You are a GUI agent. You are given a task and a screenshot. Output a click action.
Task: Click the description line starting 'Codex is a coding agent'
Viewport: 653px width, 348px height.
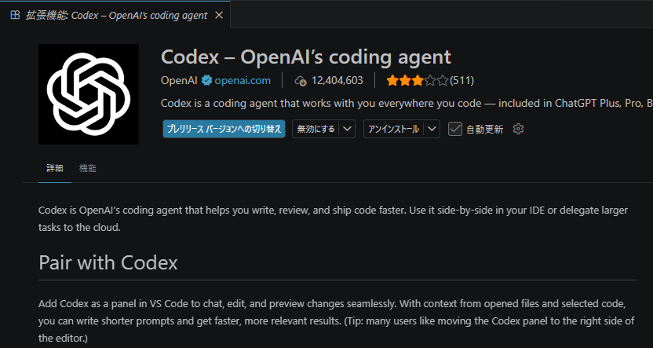point(407,104)
